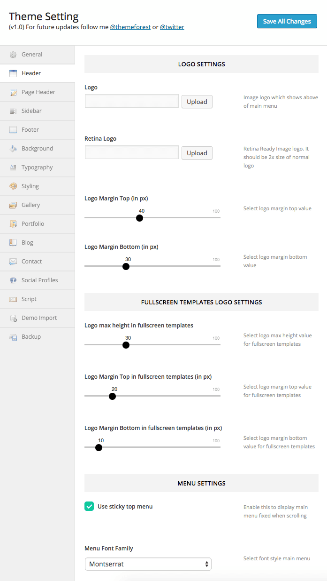
Task: Click the General gear icon in sidebar
Action: [x=13, y=55]
